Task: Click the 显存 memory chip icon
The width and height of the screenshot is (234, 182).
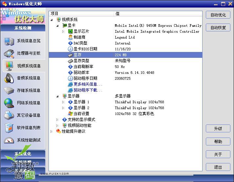Action: tap(70, 55)
